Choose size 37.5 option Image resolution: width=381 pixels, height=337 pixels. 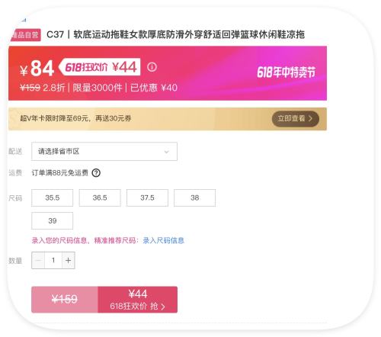tap(147, 197)
